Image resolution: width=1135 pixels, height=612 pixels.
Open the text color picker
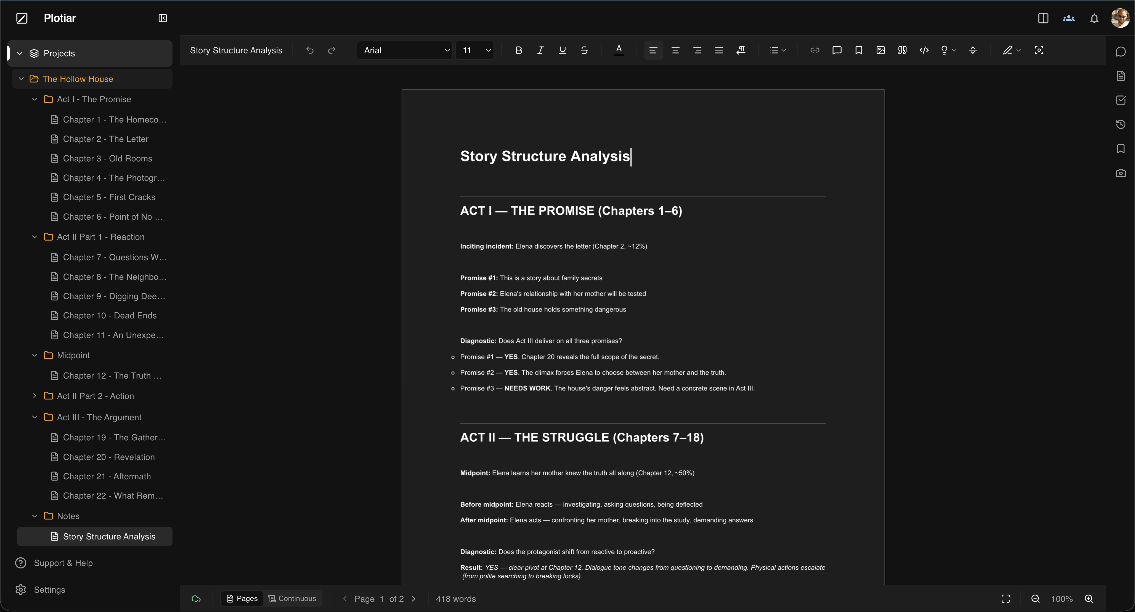point(619,50)
